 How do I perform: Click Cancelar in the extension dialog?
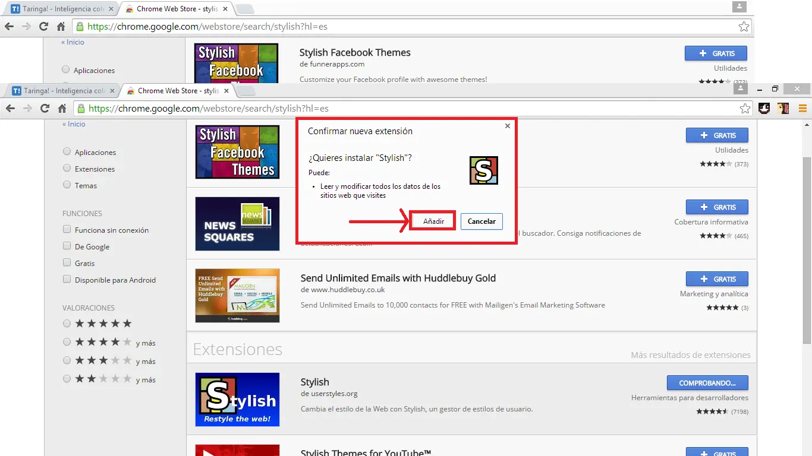481,221
